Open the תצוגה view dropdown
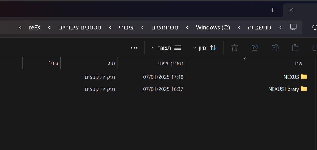 (x=167, y=48)
